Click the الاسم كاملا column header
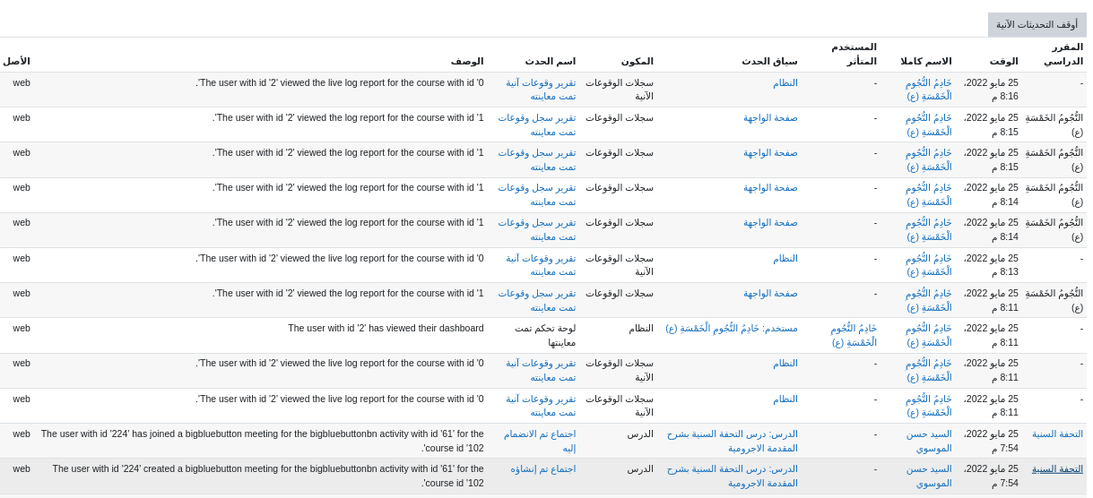 pos(926,61)
